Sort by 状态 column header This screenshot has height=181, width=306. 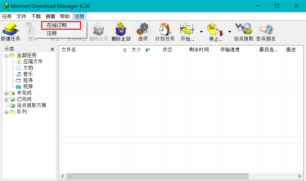coord(174,49)
